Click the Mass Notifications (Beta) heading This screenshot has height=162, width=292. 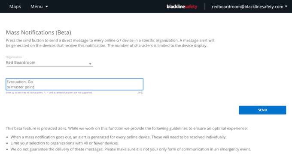point(39,32)
